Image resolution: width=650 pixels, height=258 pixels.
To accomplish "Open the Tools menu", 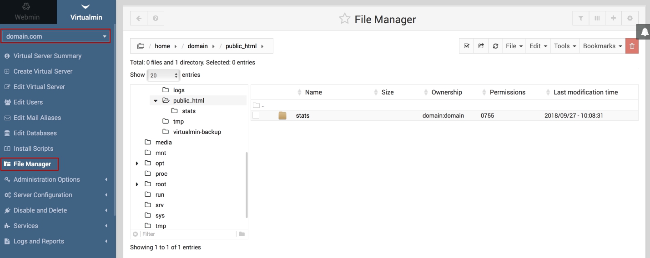I will coord(564,46).
